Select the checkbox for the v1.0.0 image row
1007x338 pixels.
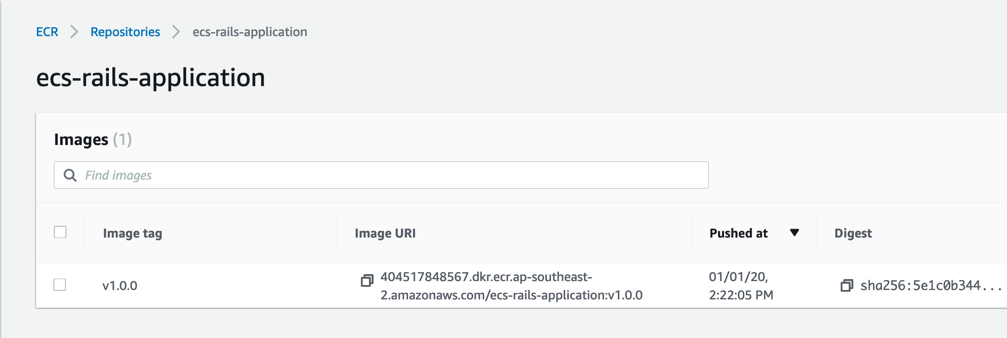coord(61,285)
